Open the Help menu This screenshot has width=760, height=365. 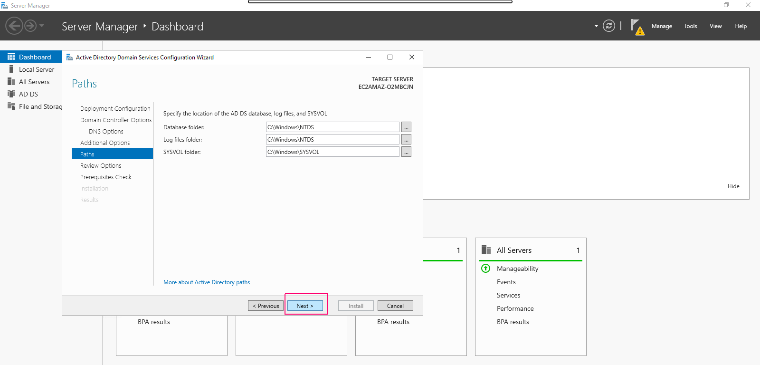tap(741, 26)
